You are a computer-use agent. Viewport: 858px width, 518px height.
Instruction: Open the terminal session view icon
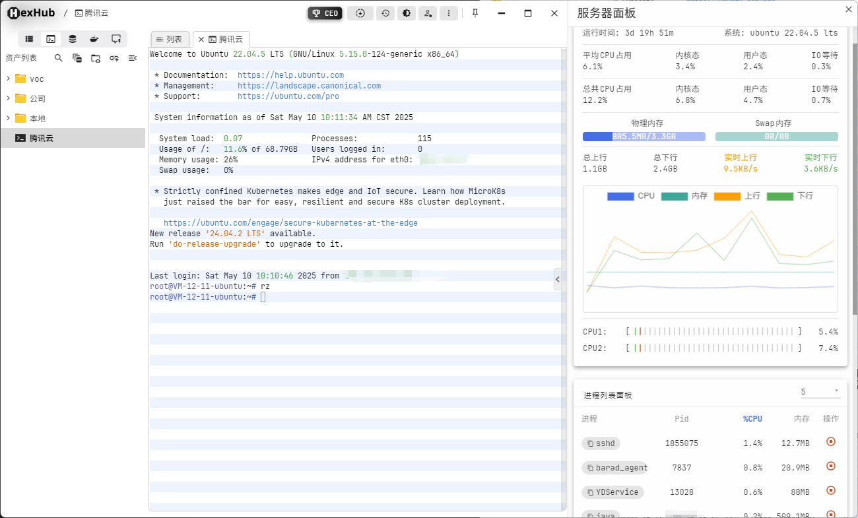51,39
